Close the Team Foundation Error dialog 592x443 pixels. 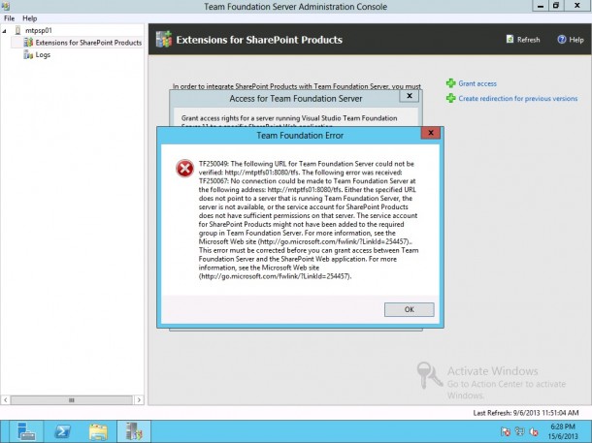click(431, 133)
